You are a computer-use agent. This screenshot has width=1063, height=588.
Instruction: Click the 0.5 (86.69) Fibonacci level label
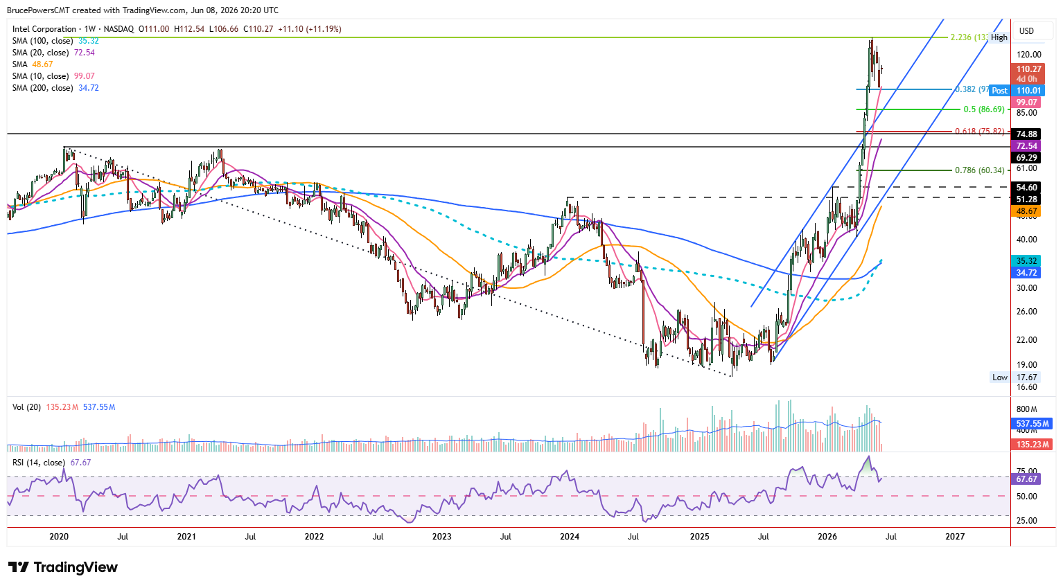click(984, 109)
